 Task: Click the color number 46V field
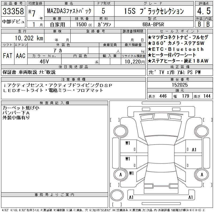44,62
